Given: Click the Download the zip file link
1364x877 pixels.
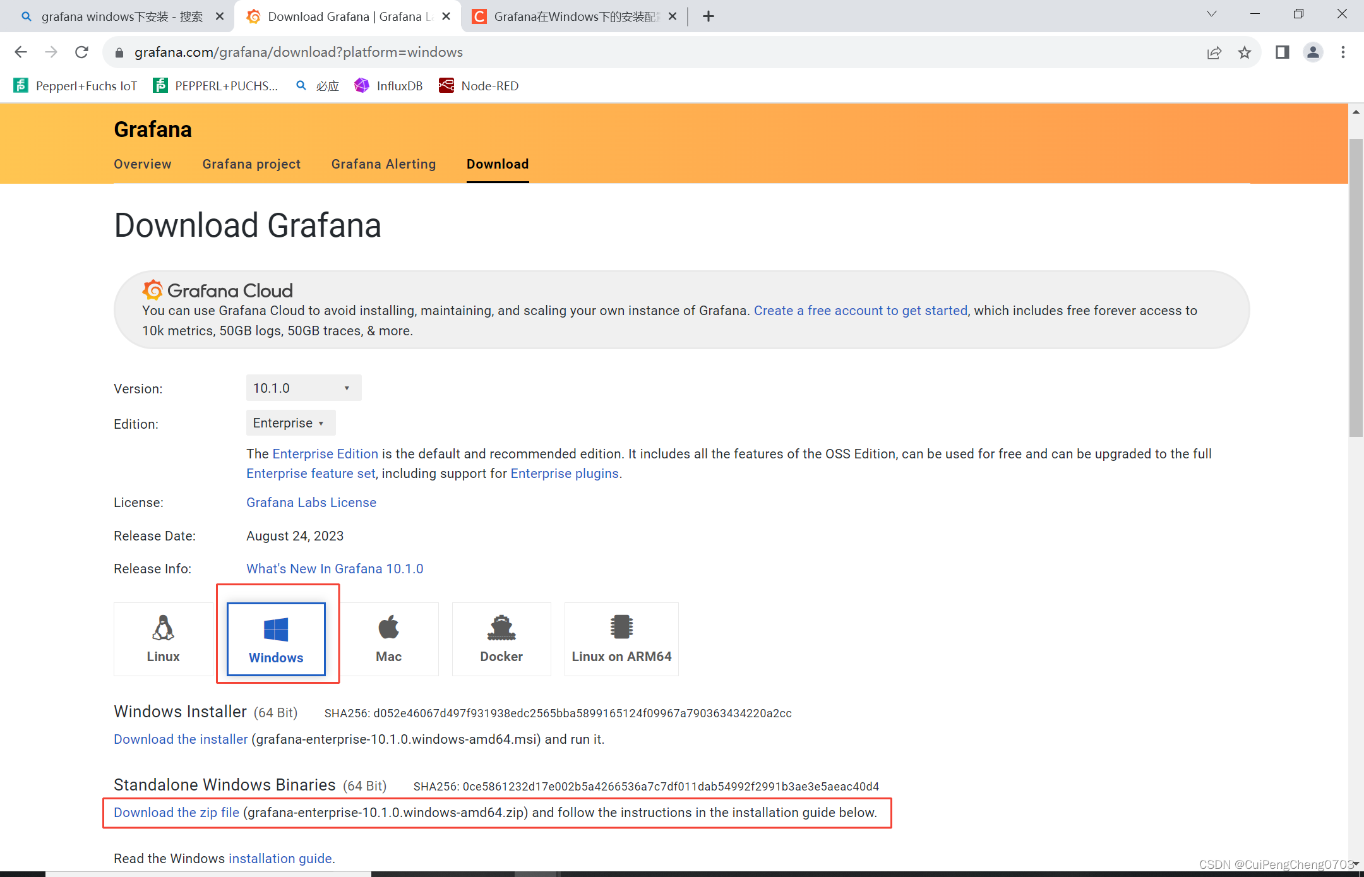Looking at the screenshot, I should point(176,813).
